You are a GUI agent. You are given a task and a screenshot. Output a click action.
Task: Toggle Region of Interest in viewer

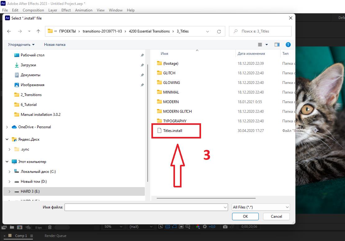181,226
